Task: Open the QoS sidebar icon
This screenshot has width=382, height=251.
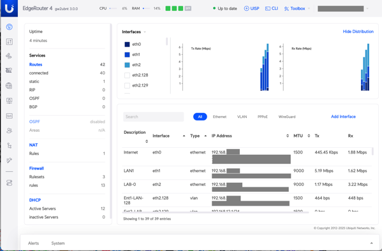Action: [10, 116]
